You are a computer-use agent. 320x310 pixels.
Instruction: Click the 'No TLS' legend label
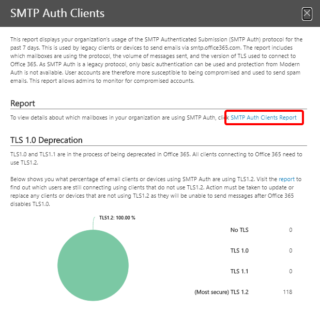(239, 230)
